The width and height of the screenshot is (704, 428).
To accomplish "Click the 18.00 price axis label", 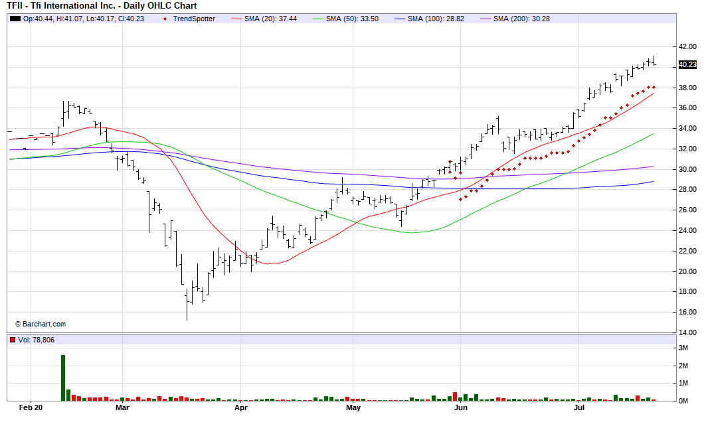I will (687, 291).
